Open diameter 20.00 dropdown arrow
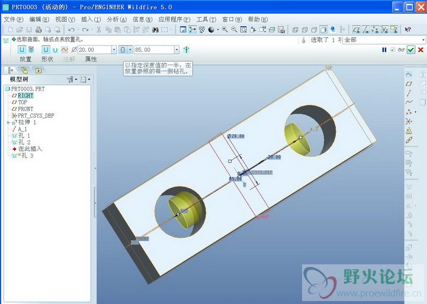The image size is (427, 304). click(114, 50)
